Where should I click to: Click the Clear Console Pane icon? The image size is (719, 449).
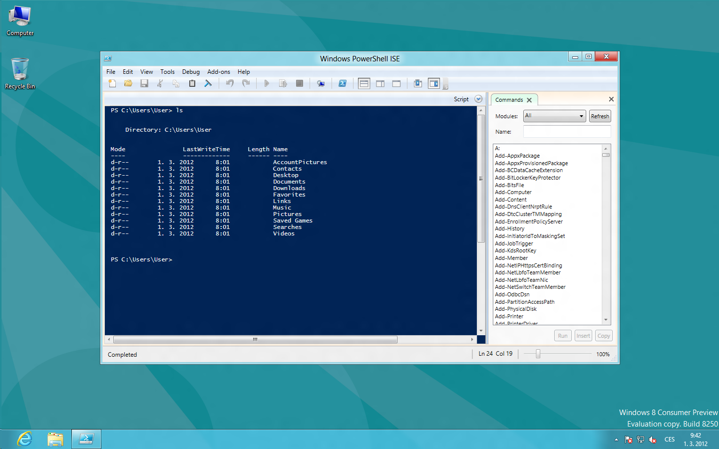pyautogui.click(x=208, y=83)
